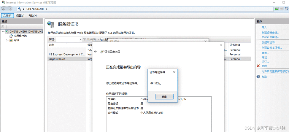Click the red X delete icon
The width and height of the screenshot is (289, 132).
pos(258,66)
